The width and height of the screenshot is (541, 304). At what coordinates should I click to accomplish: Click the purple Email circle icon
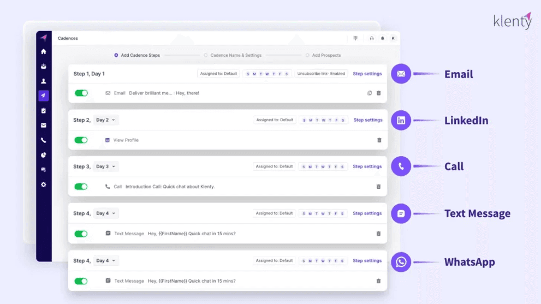[401, 74]
